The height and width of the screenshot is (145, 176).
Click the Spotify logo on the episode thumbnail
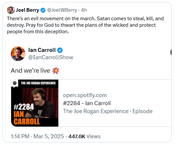(15, 83)
